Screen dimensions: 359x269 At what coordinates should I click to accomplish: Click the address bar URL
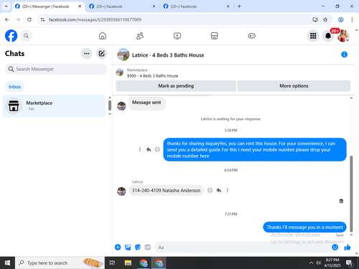(x=95, y=19)
